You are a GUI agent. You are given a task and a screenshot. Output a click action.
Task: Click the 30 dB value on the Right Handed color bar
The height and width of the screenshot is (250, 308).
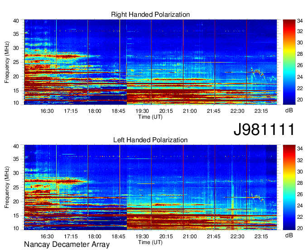click(x=300, y=43)
